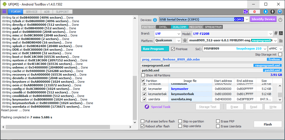The image size is (285, 140).
Task: Uncheck the keymaster partition checkbox
Action: coord(145,89)
